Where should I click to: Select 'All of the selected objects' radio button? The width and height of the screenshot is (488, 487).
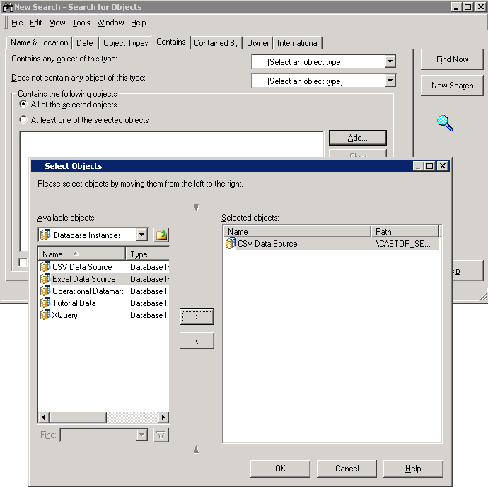point(23,105)
